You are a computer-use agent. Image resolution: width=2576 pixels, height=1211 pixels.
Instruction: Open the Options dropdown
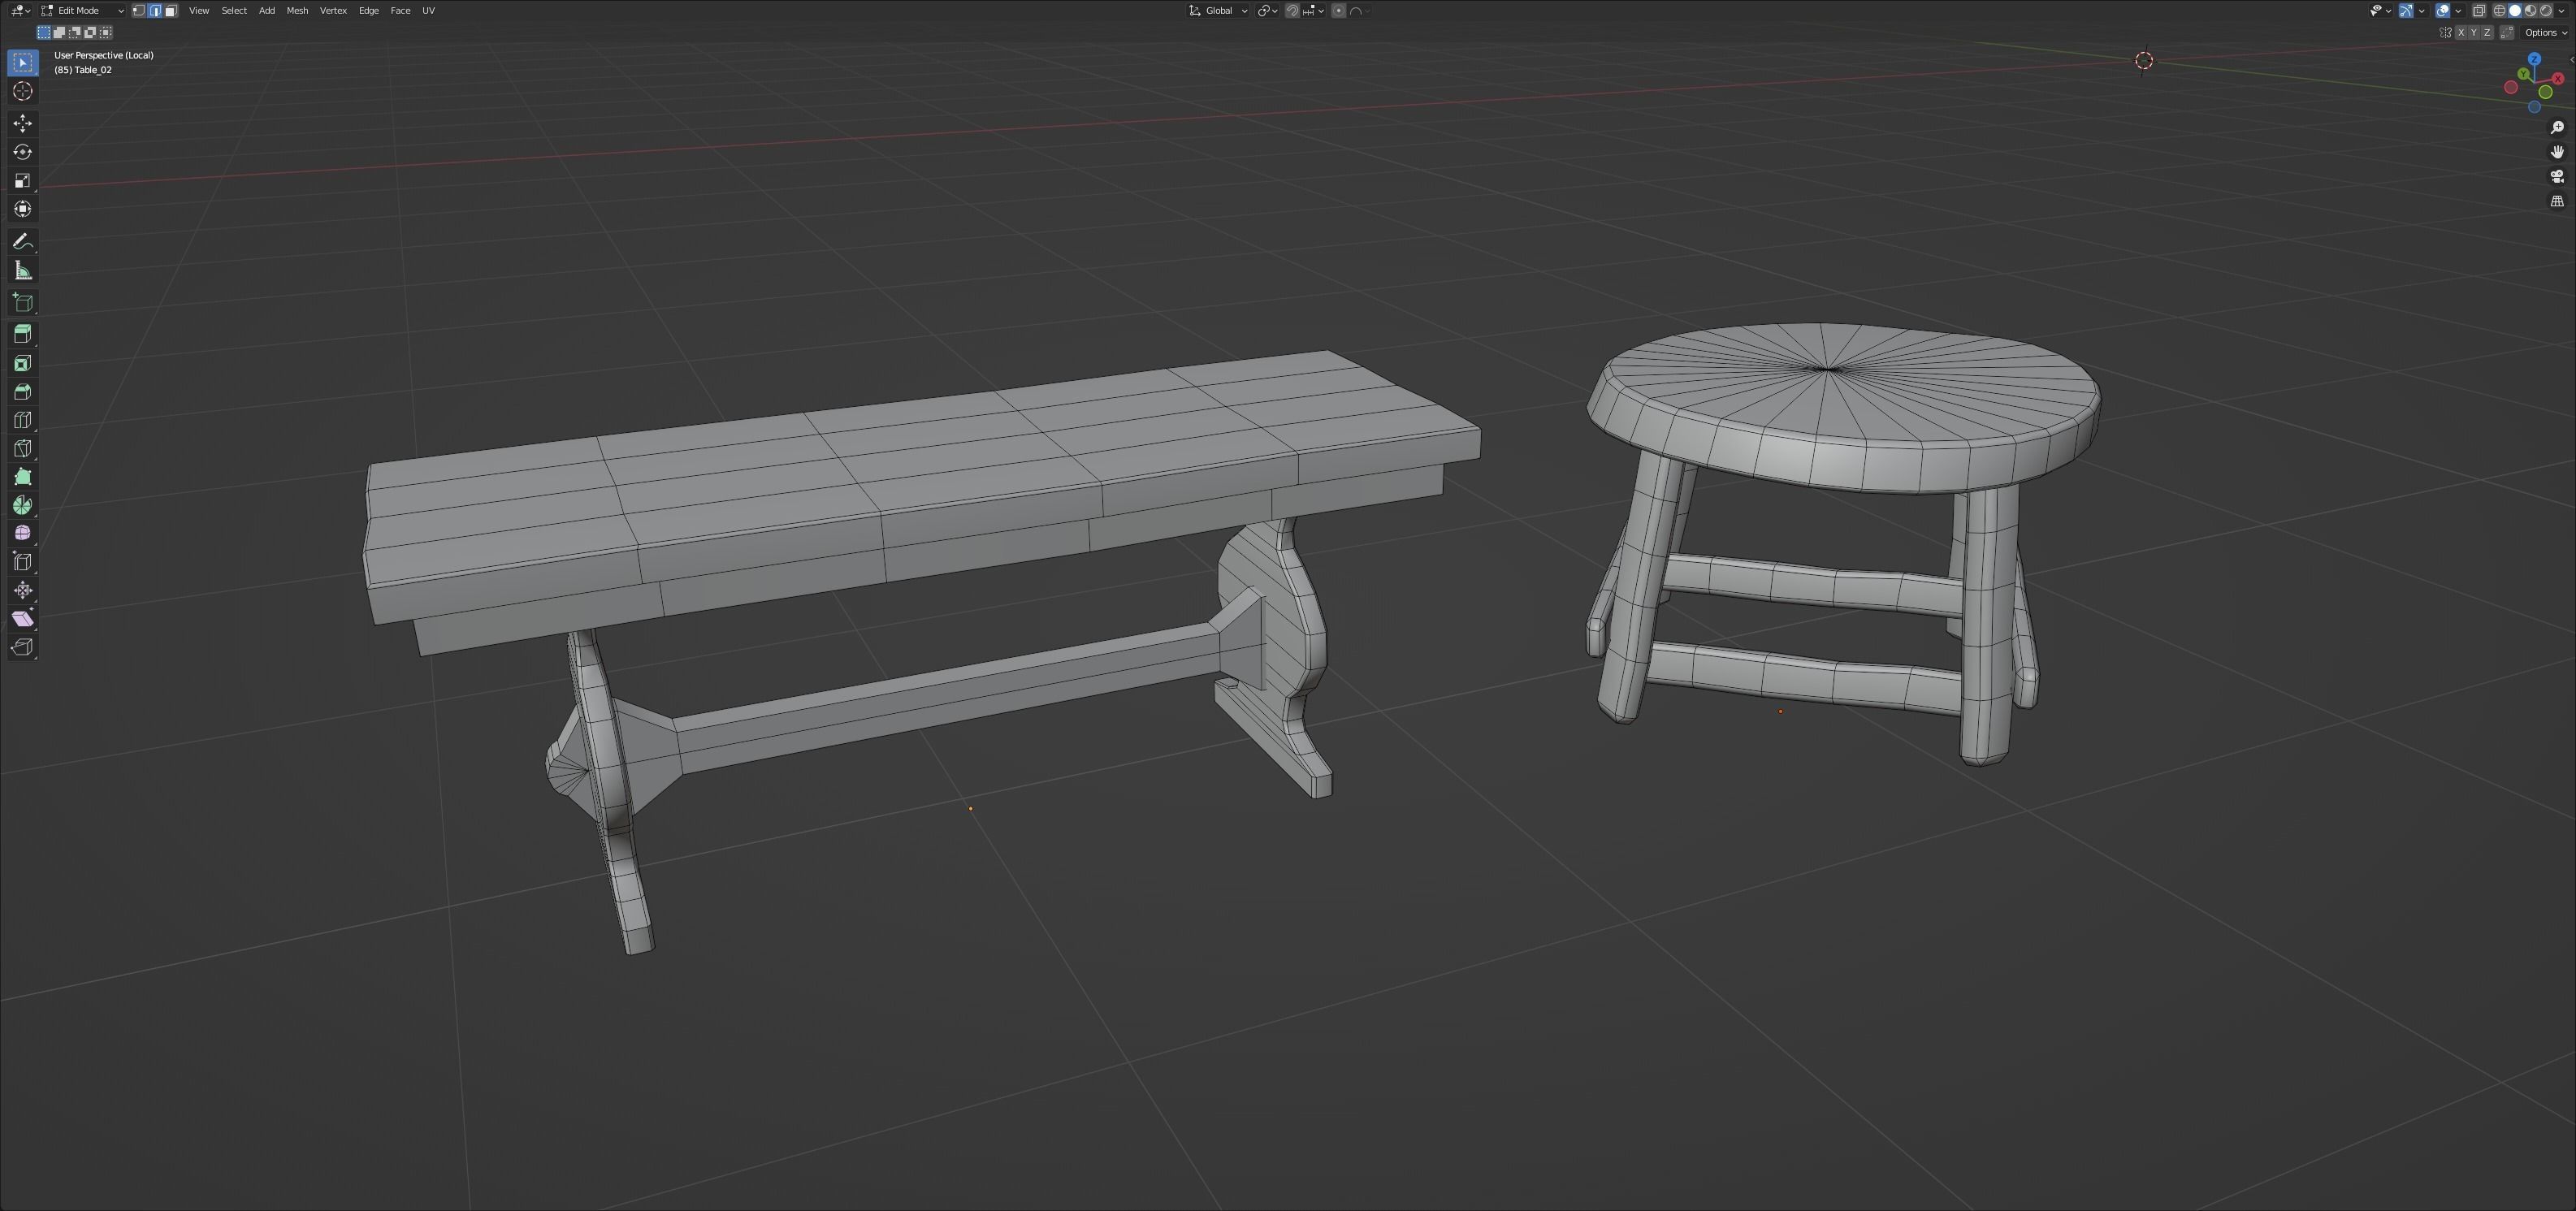[x=2546, y=32]
